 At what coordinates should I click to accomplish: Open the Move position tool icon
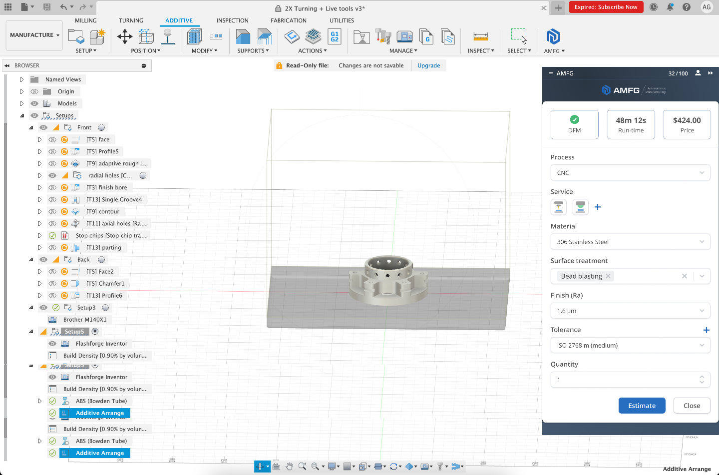pyautogui.click(x=124, y=36)
